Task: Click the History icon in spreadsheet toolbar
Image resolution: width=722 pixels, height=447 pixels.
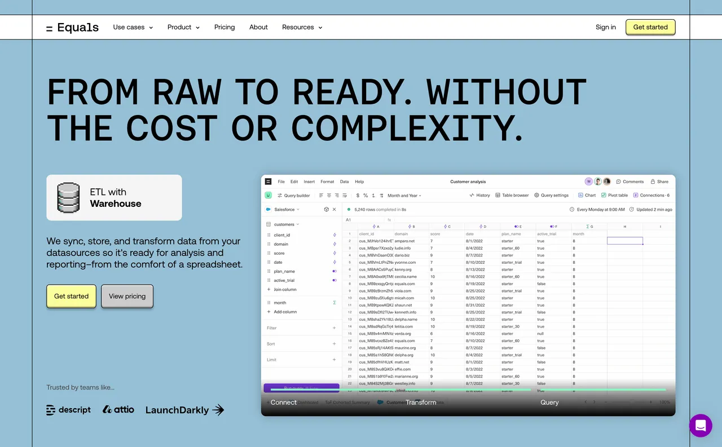Action: pyautogui.click(x=472, y=196)
